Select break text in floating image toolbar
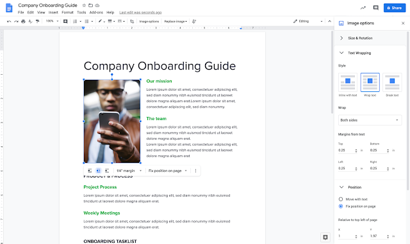The width and height of the screenshot is (410, 244). 107,171
